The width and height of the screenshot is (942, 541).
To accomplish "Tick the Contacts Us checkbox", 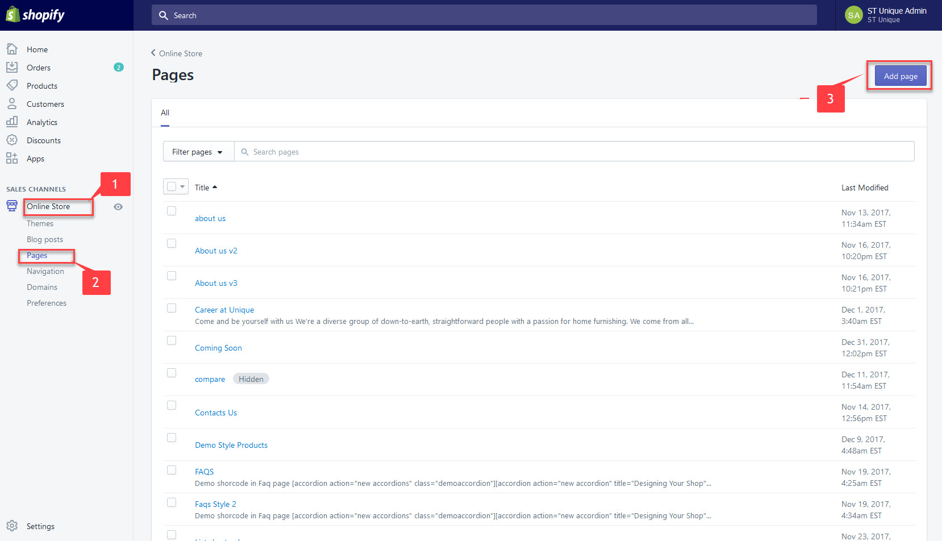I will point(172,405).
